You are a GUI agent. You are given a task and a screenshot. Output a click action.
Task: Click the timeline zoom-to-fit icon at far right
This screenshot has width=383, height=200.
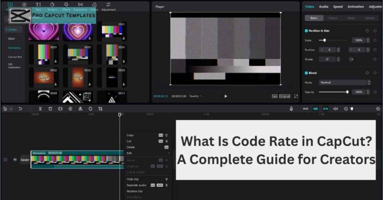[378, 109]
